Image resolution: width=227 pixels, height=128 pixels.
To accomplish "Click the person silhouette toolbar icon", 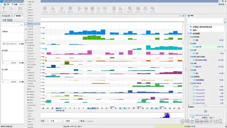I will point(120,9).
